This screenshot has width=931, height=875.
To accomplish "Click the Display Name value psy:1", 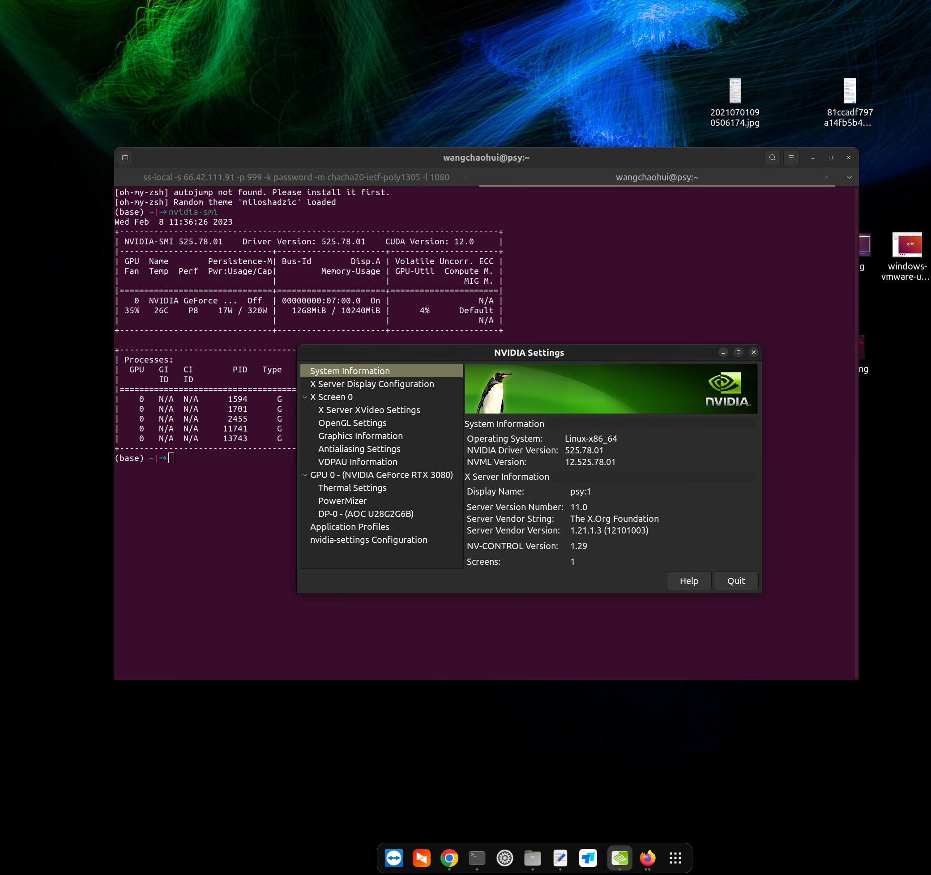I will pyautogui.click(x=580, y=491).
